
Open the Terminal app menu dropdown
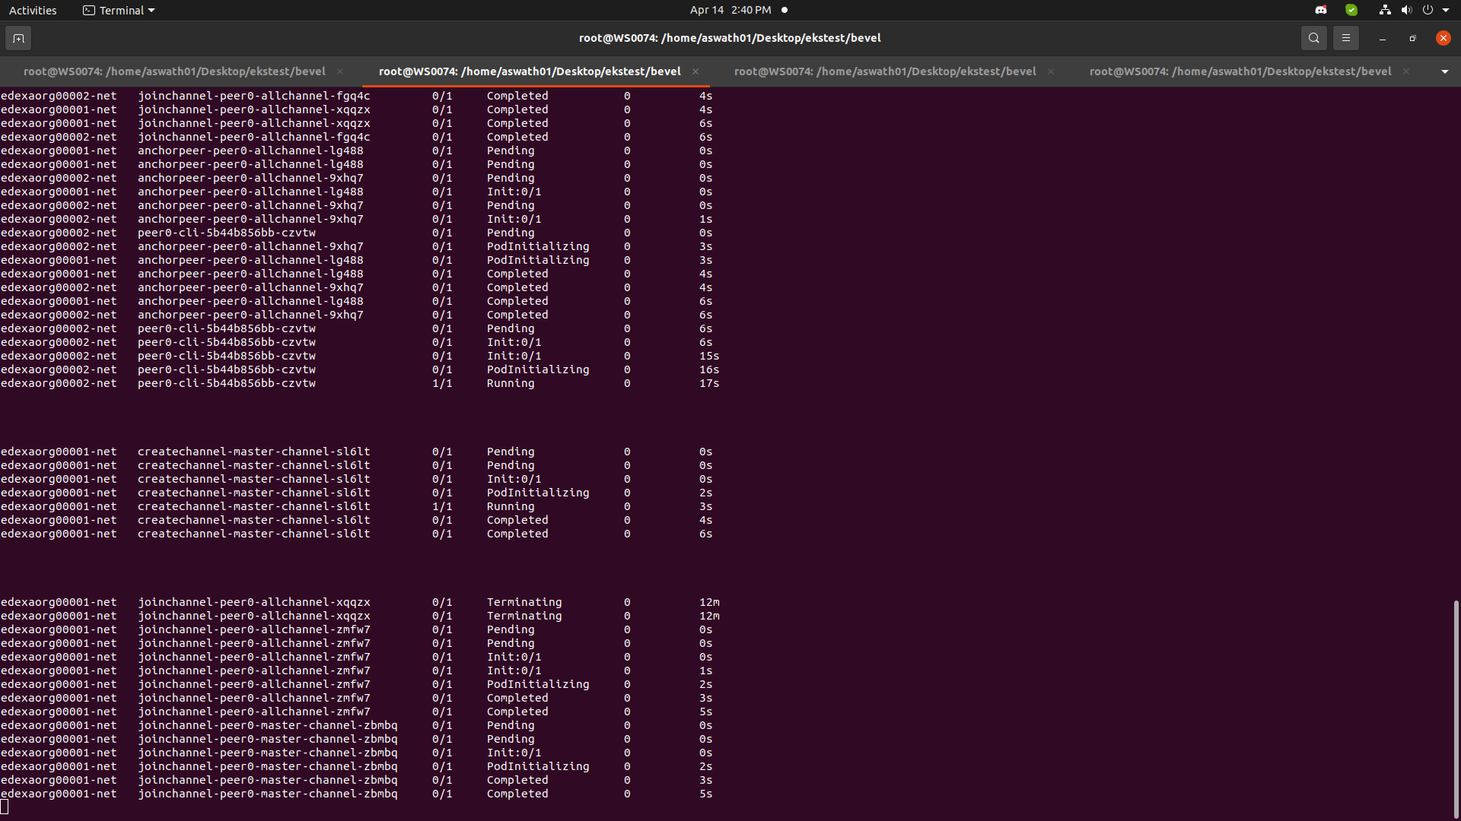click(119, 10)
